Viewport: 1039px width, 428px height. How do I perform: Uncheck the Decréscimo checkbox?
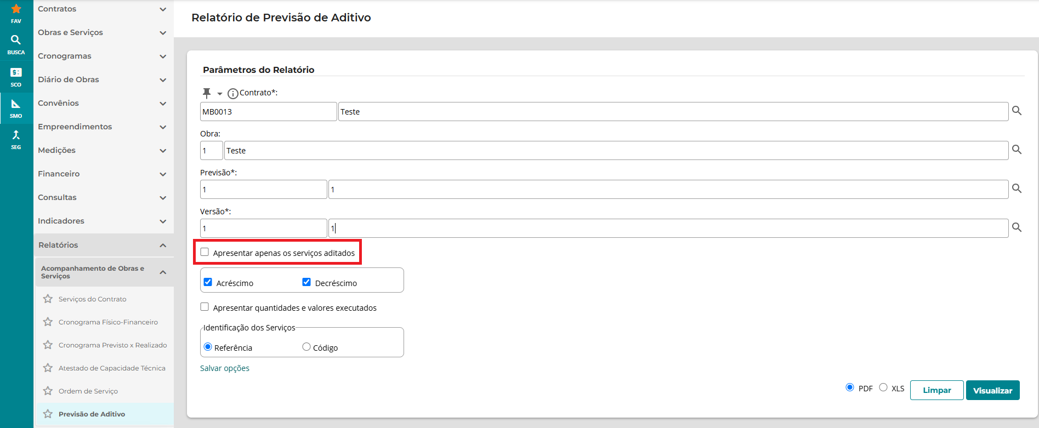(306, 282)
